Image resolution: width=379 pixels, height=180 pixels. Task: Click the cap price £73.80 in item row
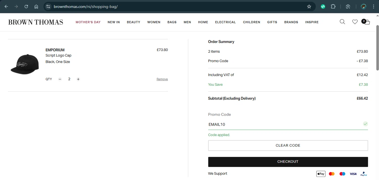click(x=162, y=50)
